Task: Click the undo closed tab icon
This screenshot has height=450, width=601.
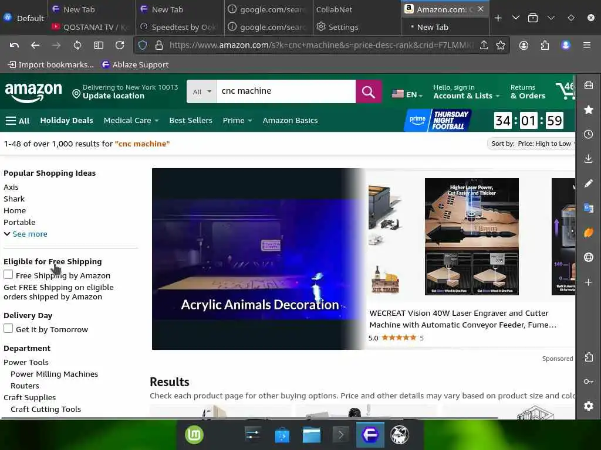Action: click(14, 46)
